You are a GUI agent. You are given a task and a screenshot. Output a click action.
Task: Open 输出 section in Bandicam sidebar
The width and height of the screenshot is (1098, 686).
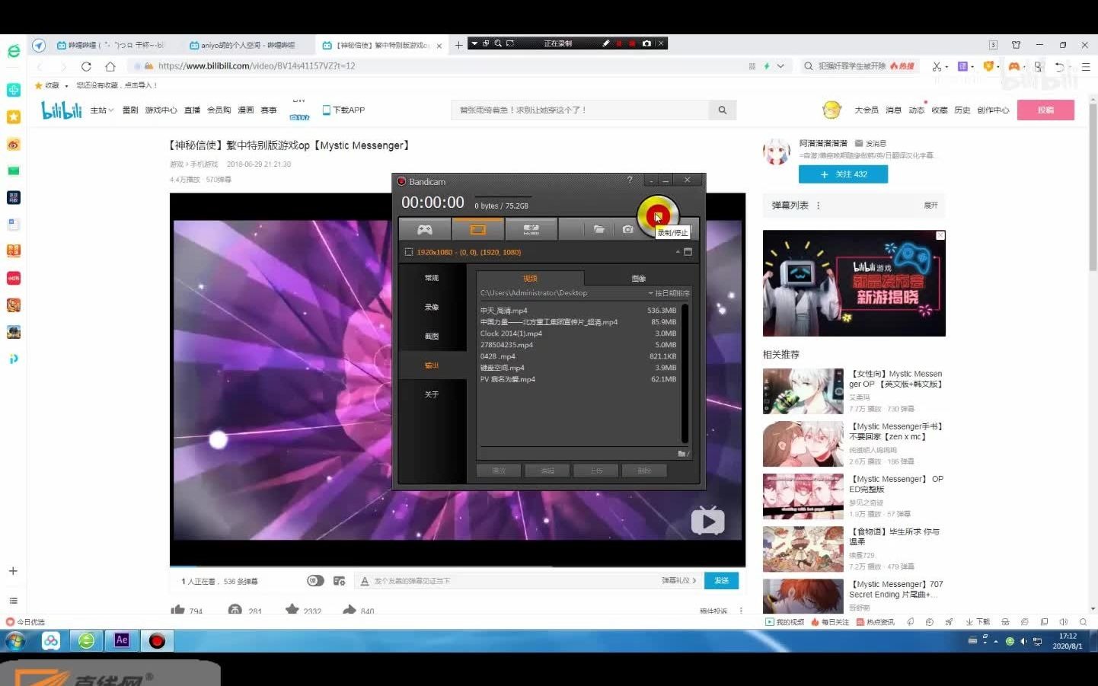click(x=432, y=365)
